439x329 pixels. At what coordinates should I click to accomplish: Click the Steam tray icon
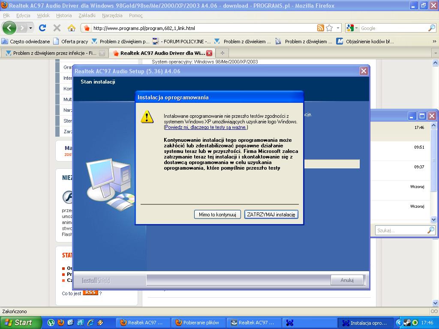pyautogui.click(x=407, y=323)
